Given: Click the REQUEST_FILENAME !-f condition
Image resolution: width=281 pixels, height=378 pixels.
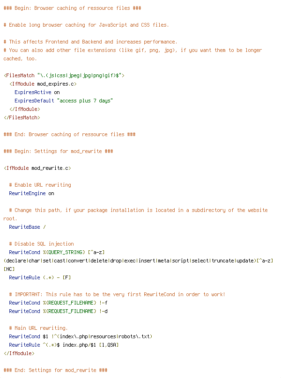Looking at the screenshot, I should (58, 303).
